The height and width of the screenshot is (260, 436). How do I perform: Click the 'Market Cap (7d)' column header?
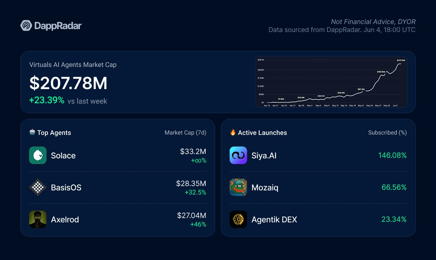click(185, 133)
